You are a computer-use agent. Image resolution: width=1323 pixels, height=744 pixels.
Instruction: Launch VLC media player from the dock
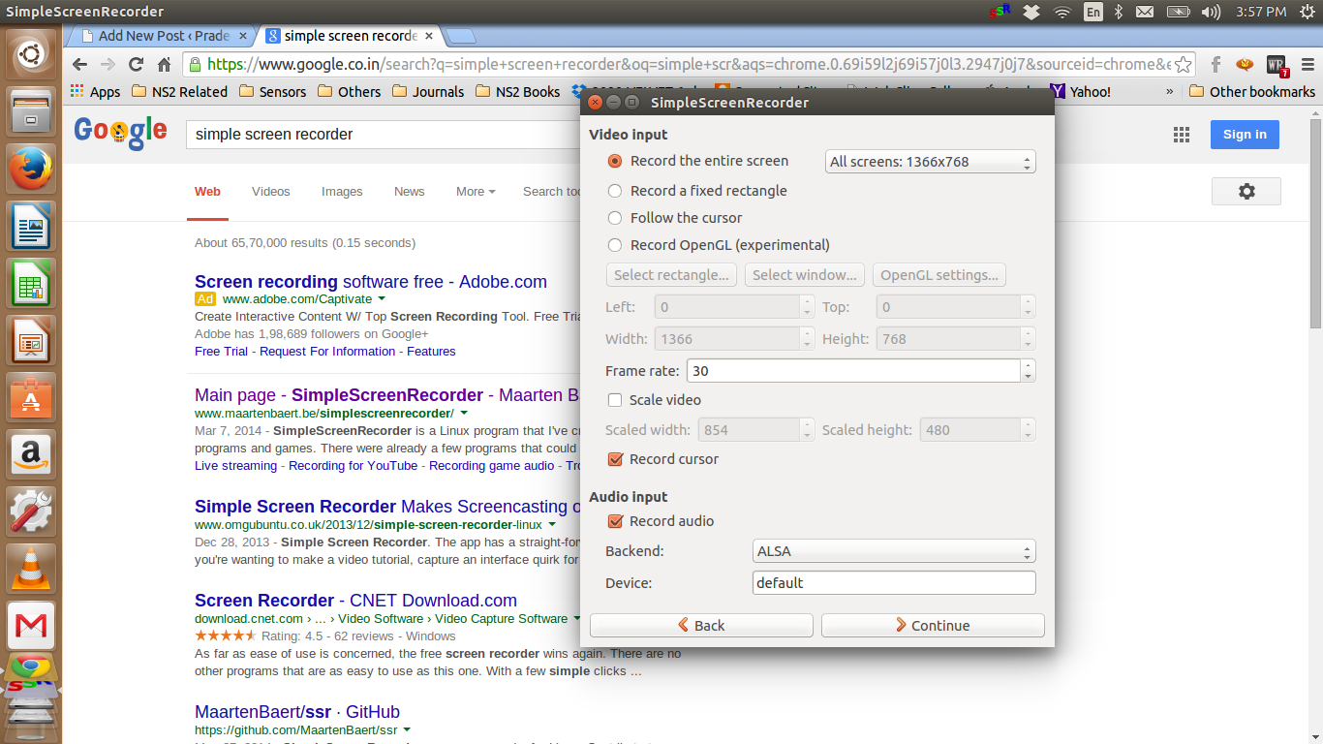pos(31,569)
